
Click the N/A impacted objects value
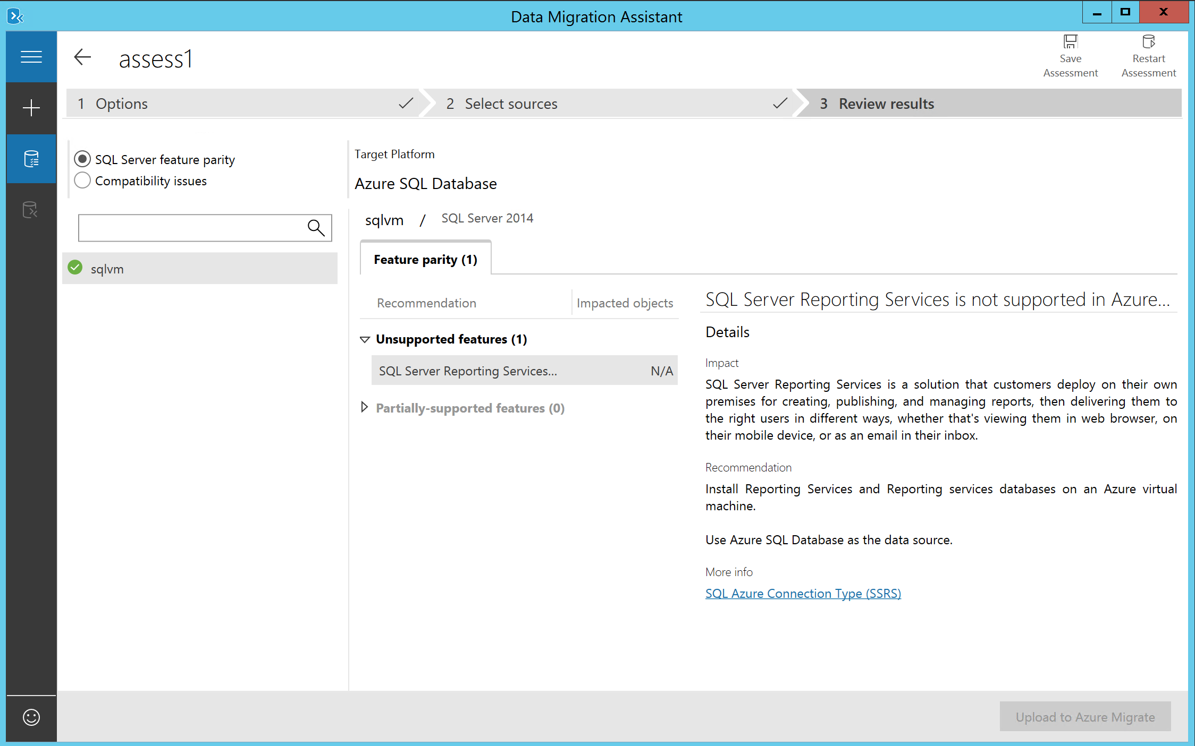coord(662,371)
